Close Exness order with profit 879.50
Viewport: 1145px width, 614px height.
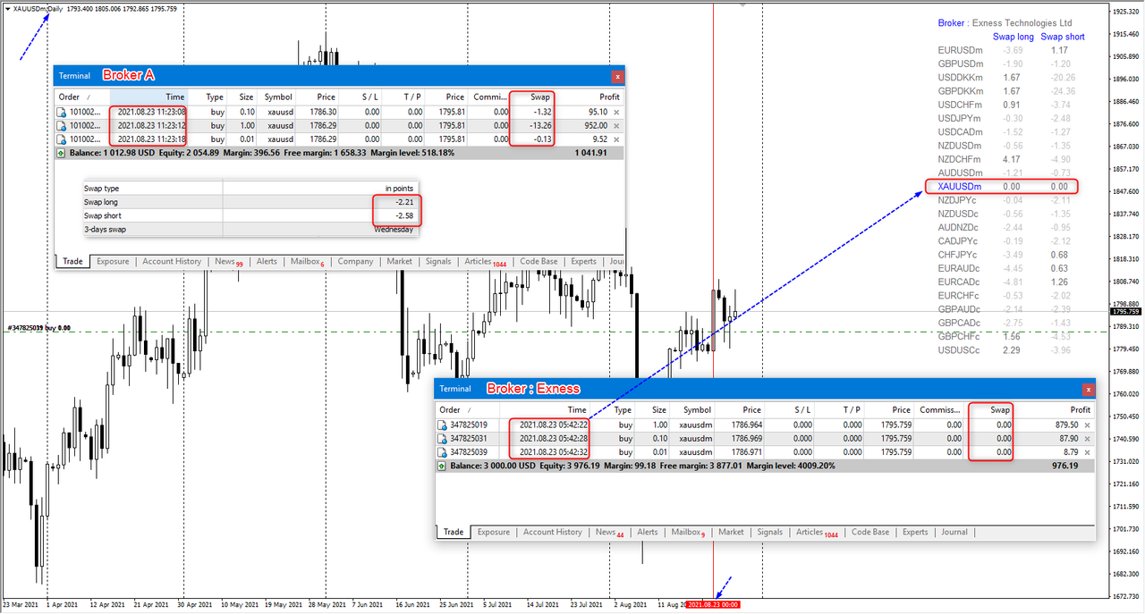[x=1087, y=425]
